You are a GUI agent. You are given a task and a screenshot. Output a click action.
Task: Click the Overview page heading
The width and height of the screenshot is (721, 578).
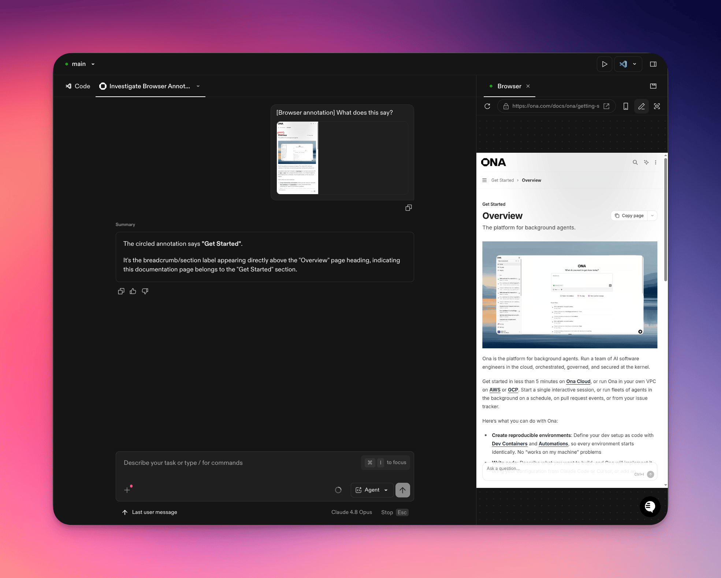(x=502, y=216)
